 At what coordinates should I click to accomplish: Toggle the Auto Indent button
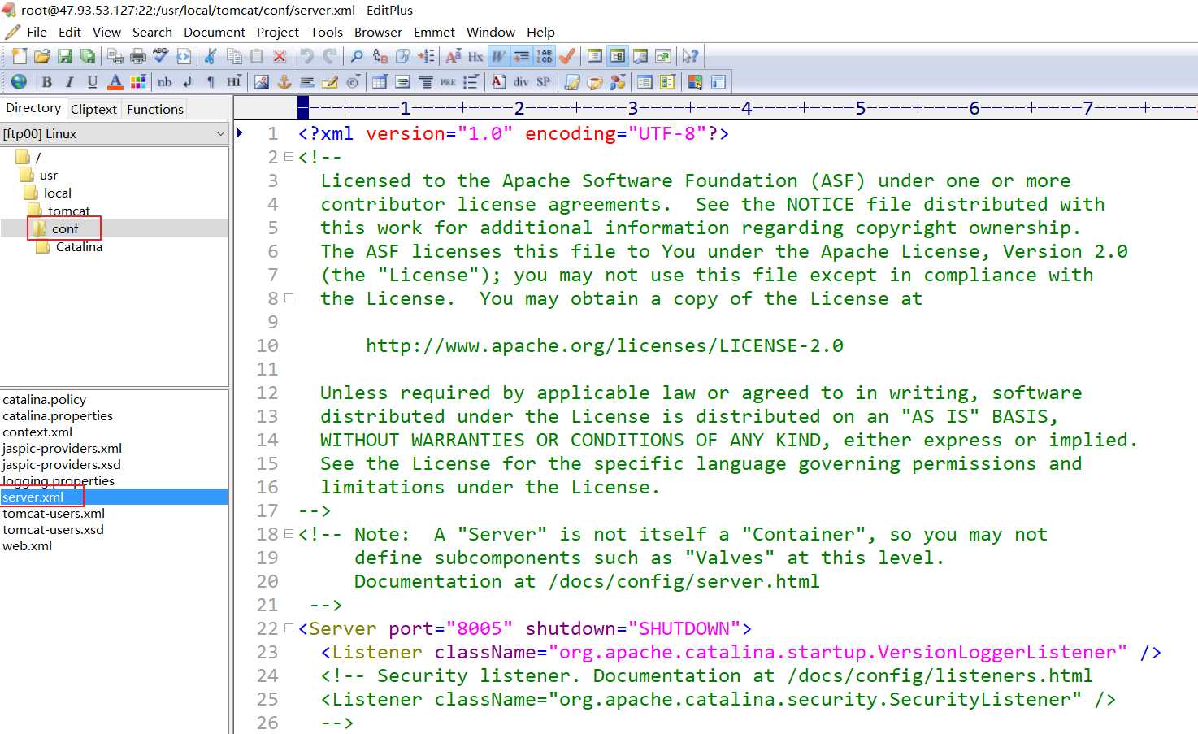(521, 56)
